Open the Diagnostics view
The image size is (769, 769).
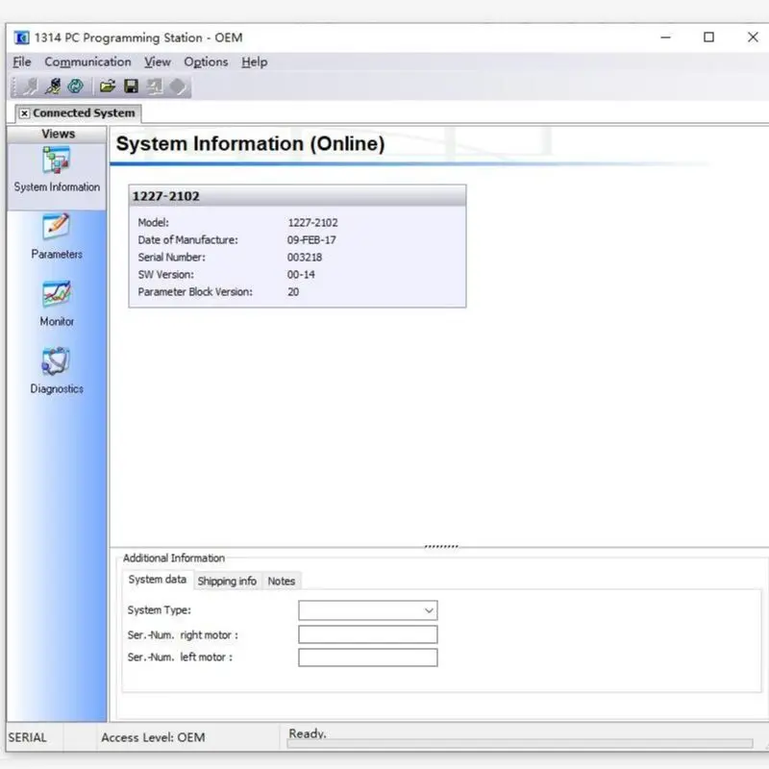(x=57, y=371)
